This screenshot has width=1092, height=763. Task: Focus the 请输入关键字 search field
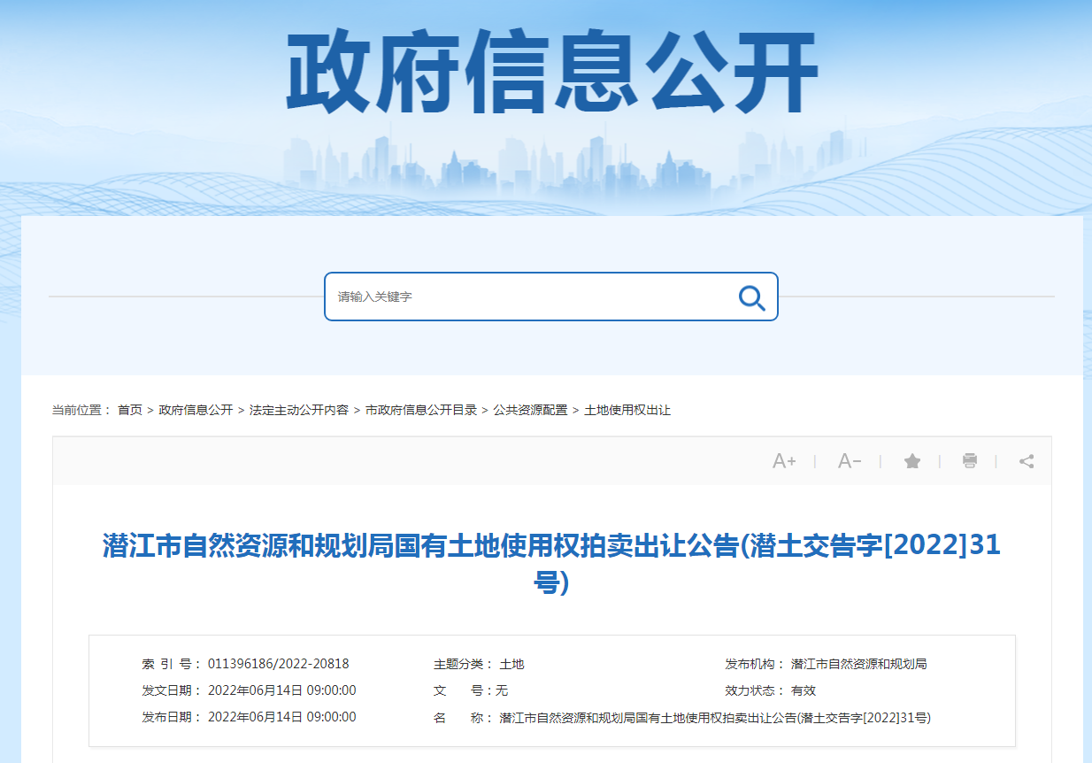point(531,297)
